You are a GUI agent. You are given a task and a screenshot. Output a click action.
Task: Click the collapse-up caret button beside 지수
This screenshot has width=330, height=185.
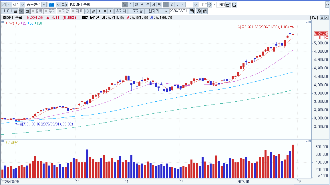(x=9, y=4)
